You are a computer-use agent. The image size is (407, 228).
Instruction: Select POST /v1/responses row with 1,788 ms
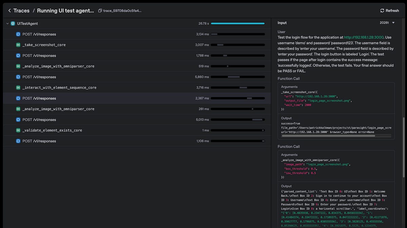point(137,55)
